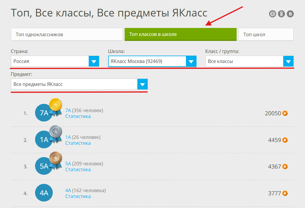Click the score value 4367

pyautogui.click(x=274, y=167)
